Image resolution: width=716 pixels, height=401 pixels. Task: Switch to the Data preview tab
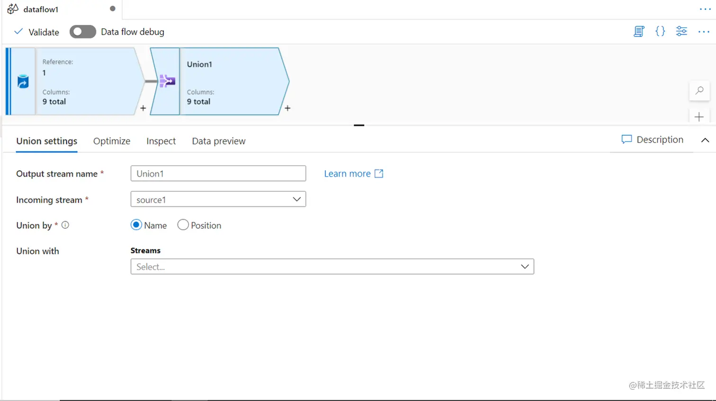point(219,141)
